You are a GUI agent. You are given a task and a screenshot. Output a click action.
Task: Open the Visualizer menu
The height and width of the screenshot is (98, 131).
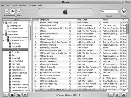(23, 6)
